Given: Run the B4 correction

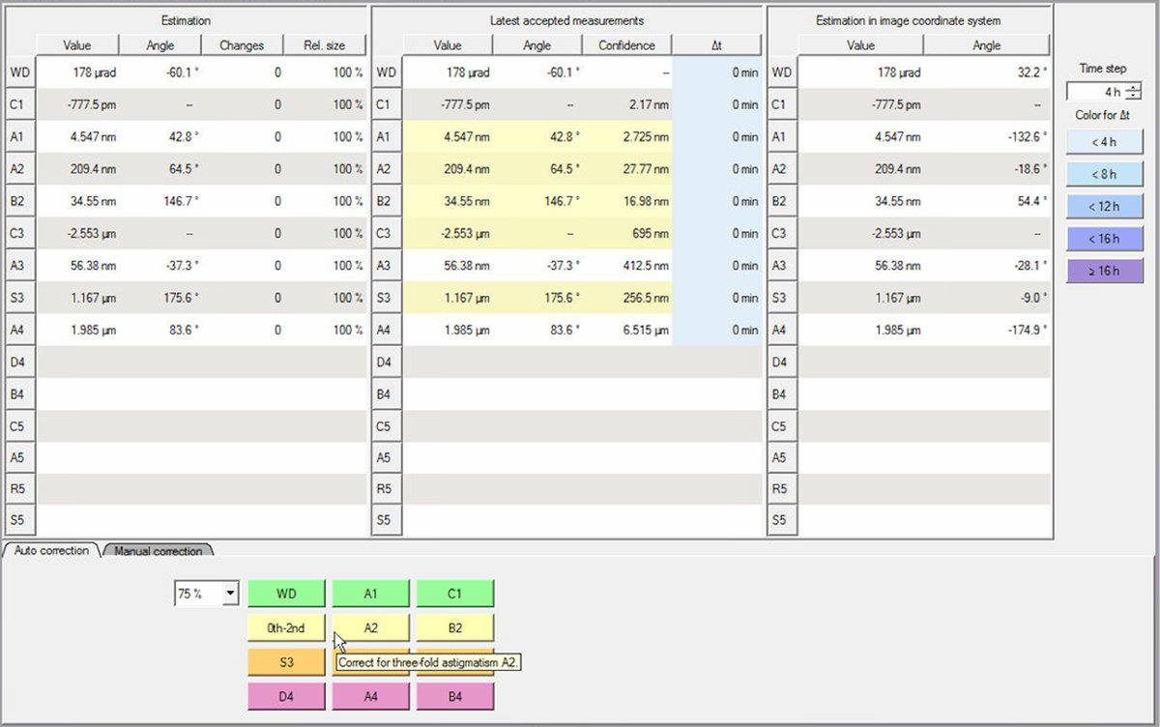Looking at the screenshot, I should pyautogui.click(x=454, y=696).
